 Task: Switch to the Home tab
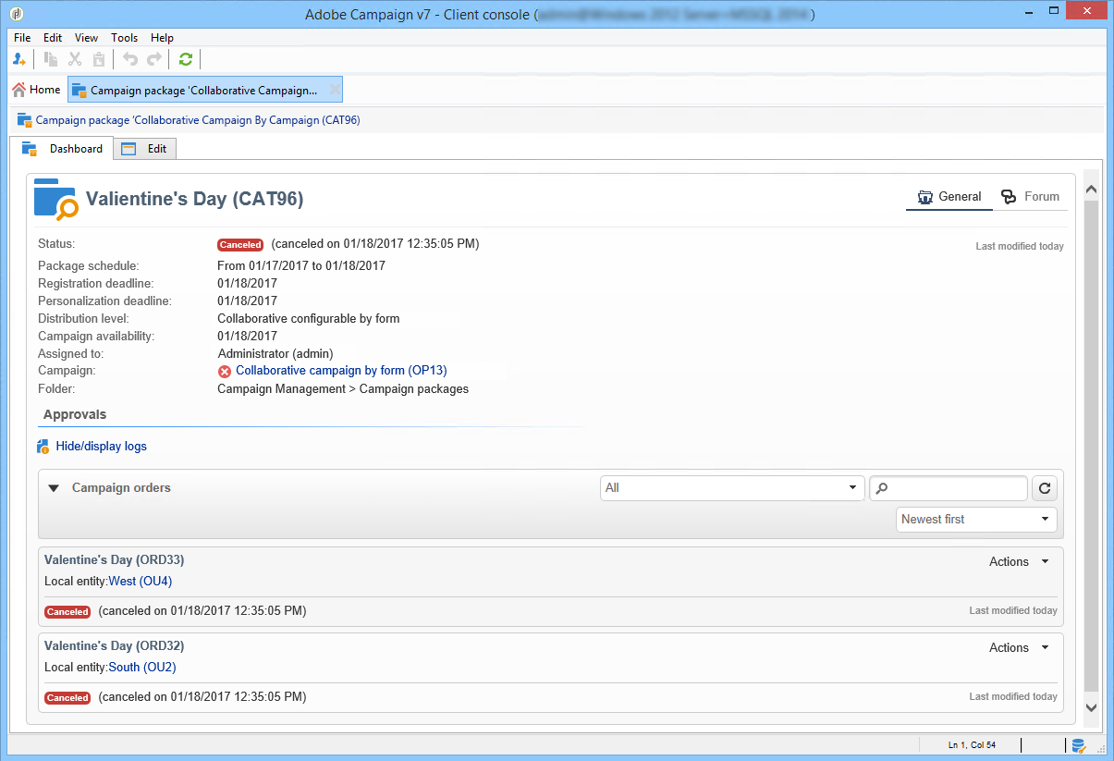[x=36, y=90]
